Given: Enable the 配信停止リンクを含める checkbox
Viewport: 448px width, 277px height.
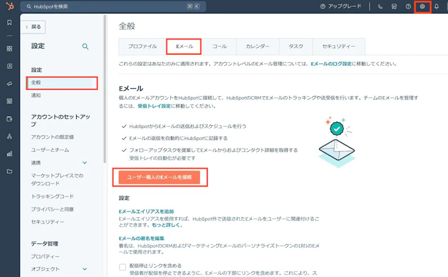Looking at the screenshot, I should tap(123, 267).
